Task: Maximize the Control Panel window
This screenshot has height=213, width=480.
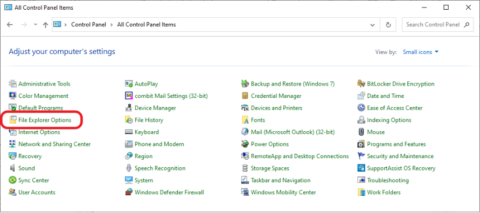Action: tap(446, 8)
